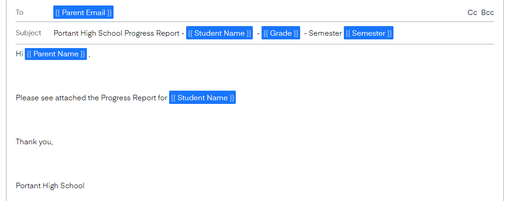Select the Parent Name tag in greeting
The image size is (507, 201).
click(56, 54)
